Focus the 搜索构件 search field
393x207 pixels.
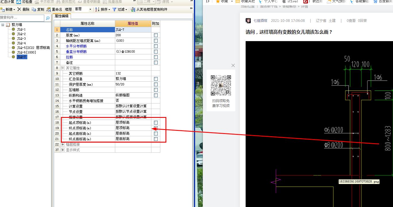point(22,18)
